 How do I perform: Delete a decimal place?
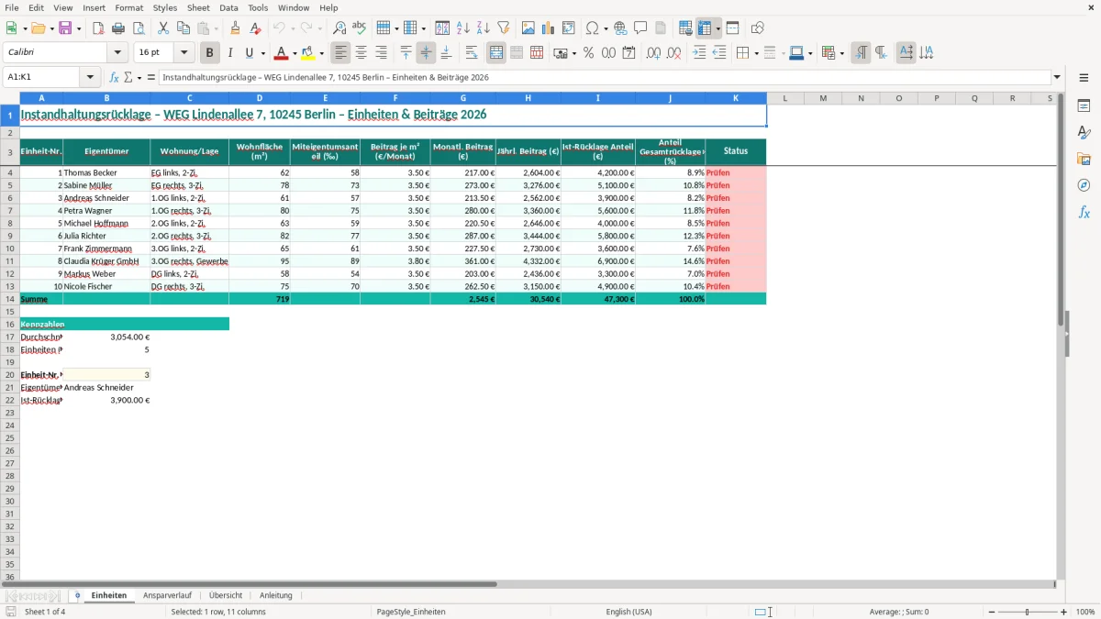pos(673,53)
